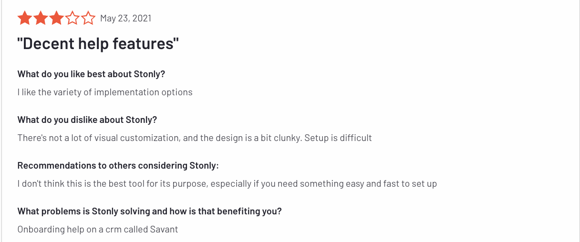Viewport: 580px width, 242px height.
Task: Open the "Decent help features" review title
Action: [98, 44]
